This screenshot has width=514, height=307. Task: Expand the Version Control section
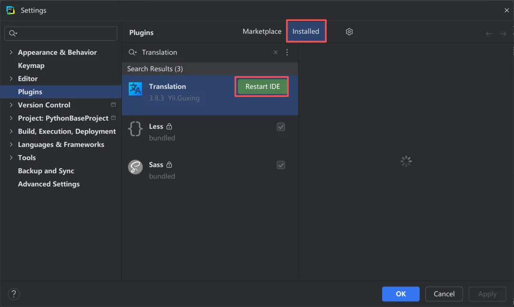11,105
